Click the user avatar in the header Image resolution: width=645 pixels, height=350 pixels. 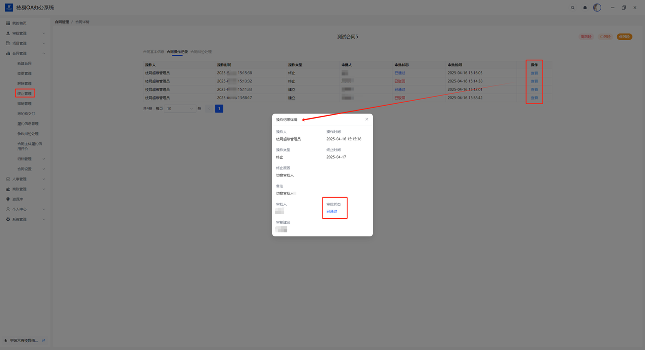click(x=597, y=8)
